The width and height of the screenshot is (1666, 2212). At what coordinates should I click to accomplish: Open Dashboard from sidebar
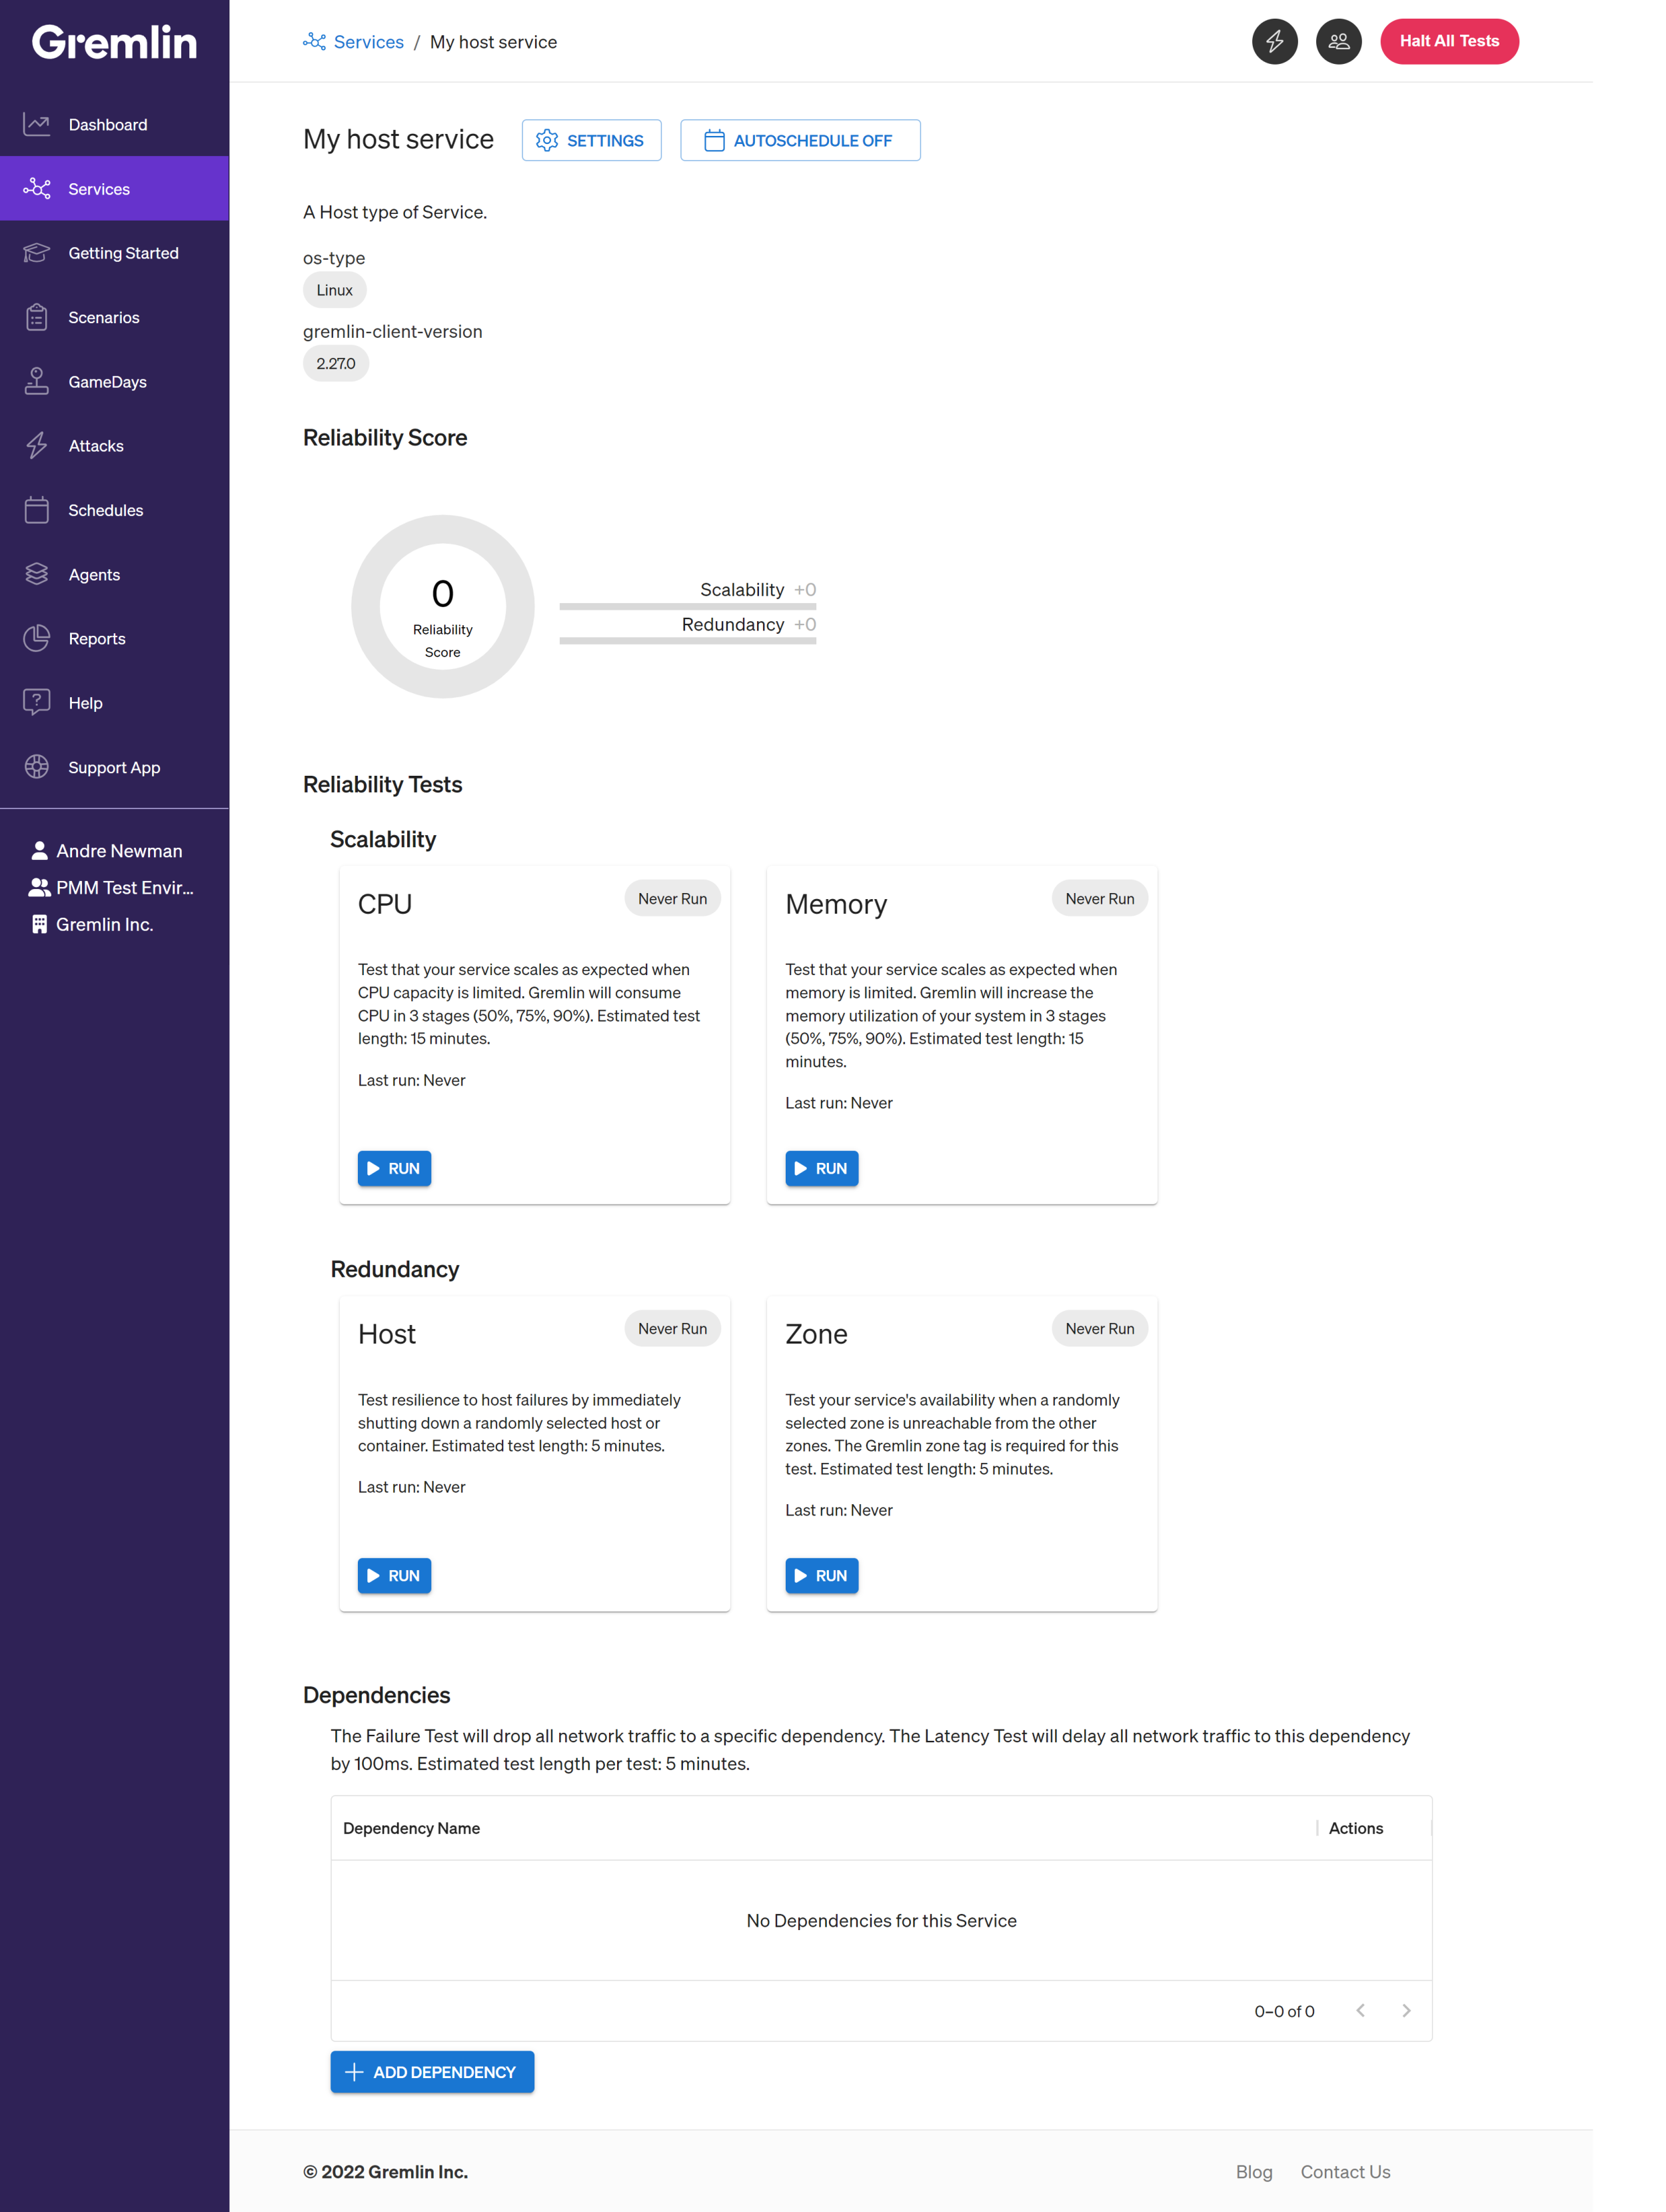(x=114, y=124)
